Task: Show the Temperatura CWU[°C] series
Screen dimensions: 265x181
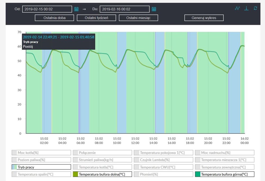Action: click(164, 167)
